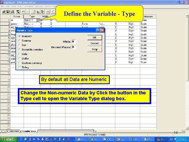
Task: Select the Date radio button
Action: tap(19, 54)
